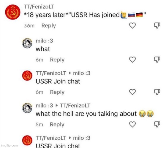Screen dimensions: 166x148
Task: Click the imgflip.com watermark
Action: pyautogui.click(x=10, y=145)
